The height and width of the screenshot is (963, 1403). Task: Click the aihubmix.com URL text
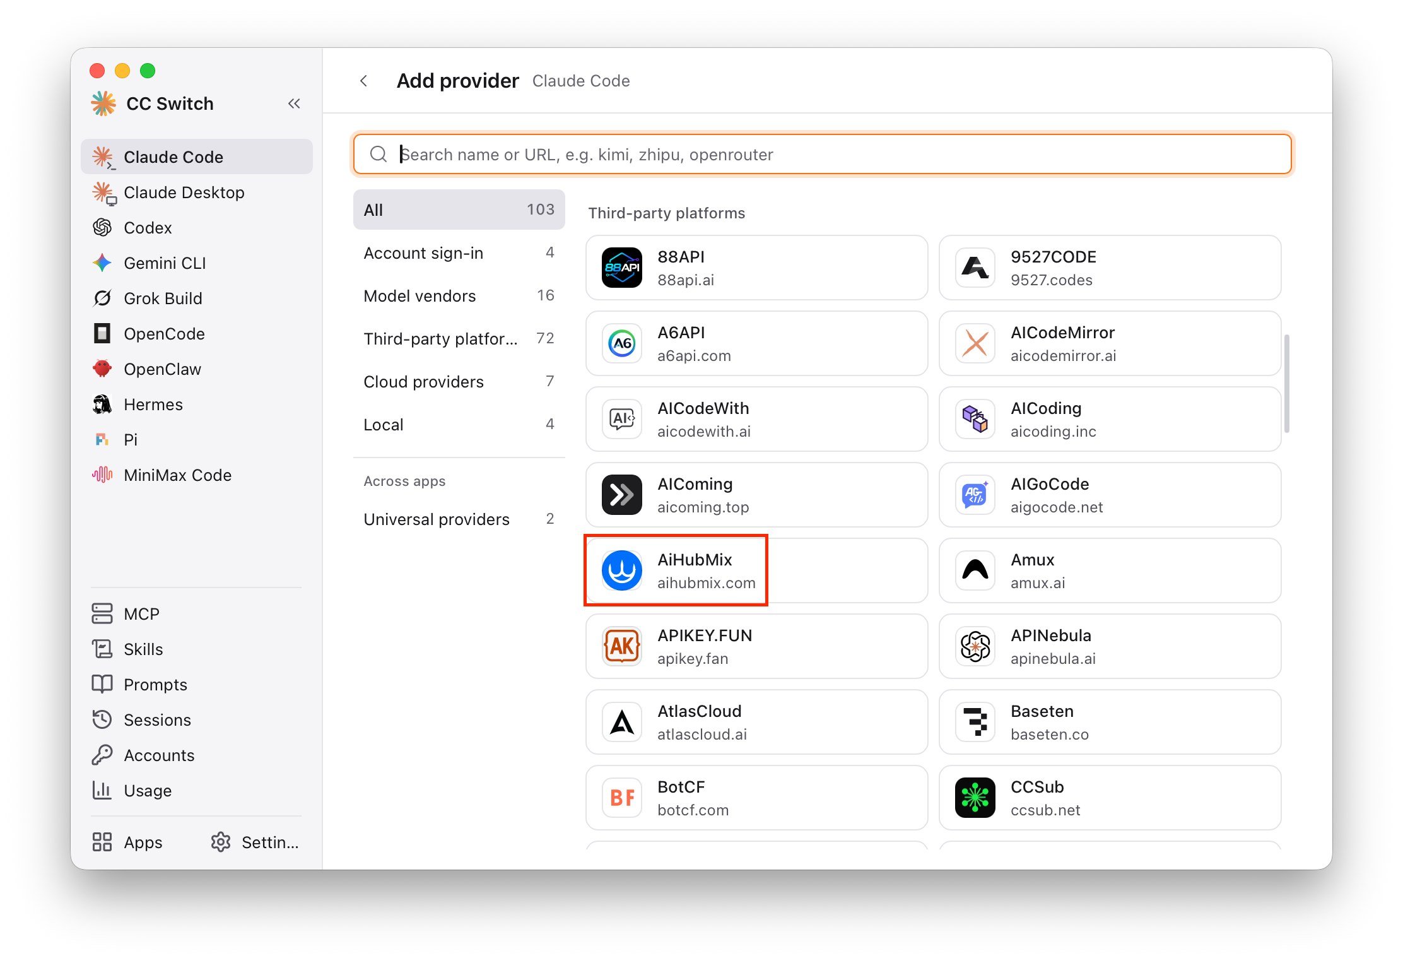pyautogui.click(x=706, y=582)
